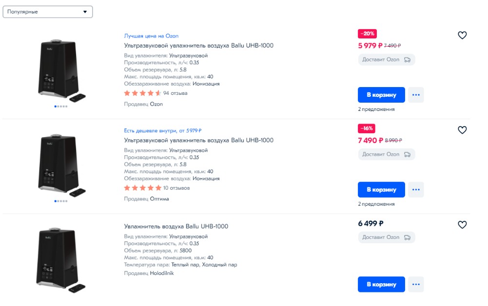Click image carousel dots under second product
Viewport: 488px width, 306px height.
pos(60,201)
